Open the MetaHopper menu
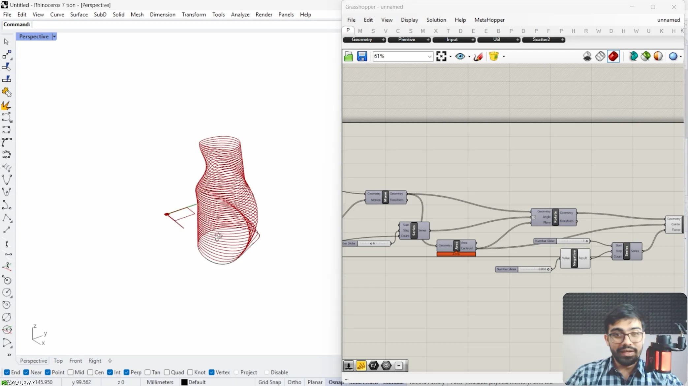This screenshot has width=688, height=386. tap(489, 20)
